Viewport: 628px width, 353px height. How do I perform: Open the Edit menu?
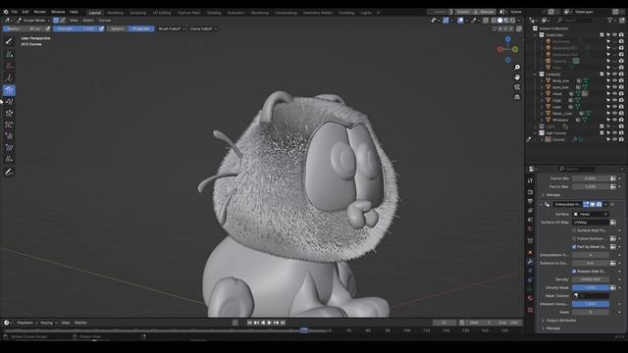[x=26, y=12]
